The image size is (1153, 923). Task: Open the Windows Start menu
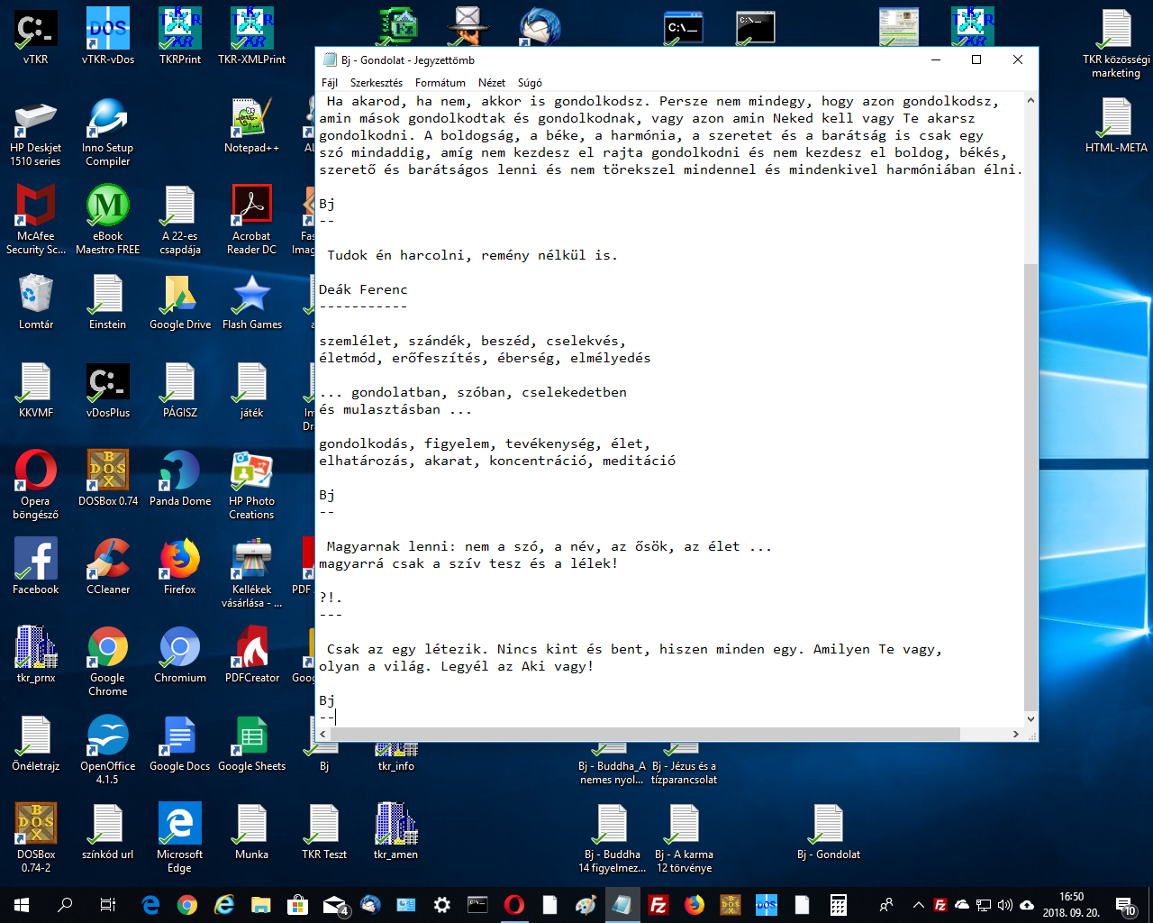point(22,905)
